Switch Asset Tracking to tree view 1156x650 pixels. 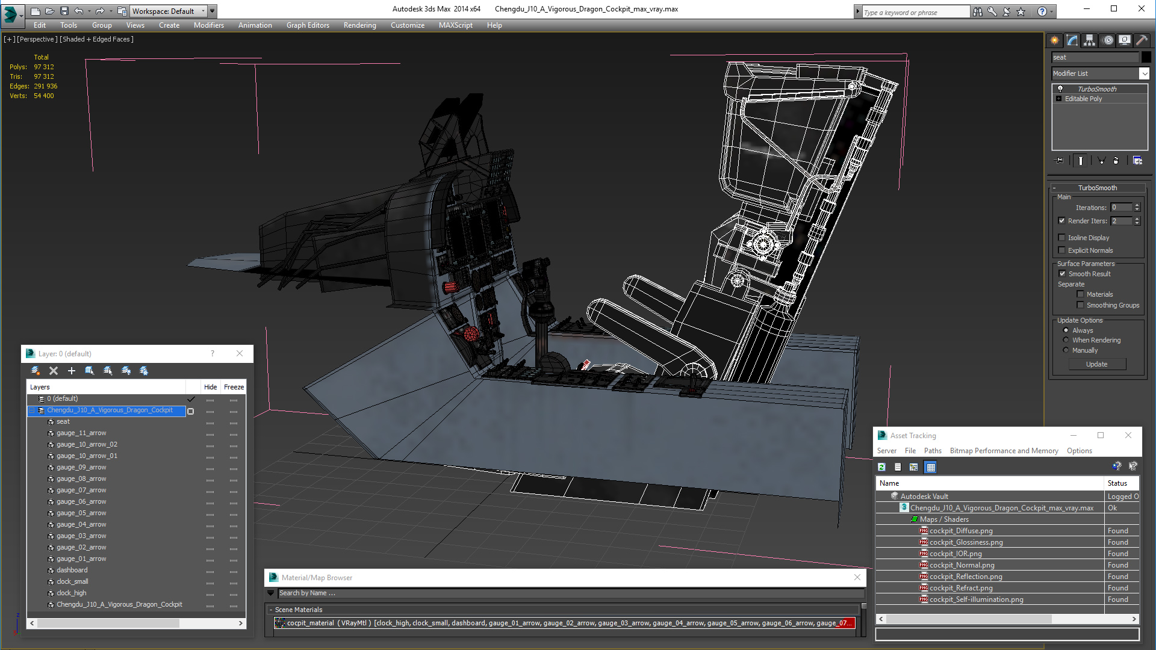coord(914,467)
